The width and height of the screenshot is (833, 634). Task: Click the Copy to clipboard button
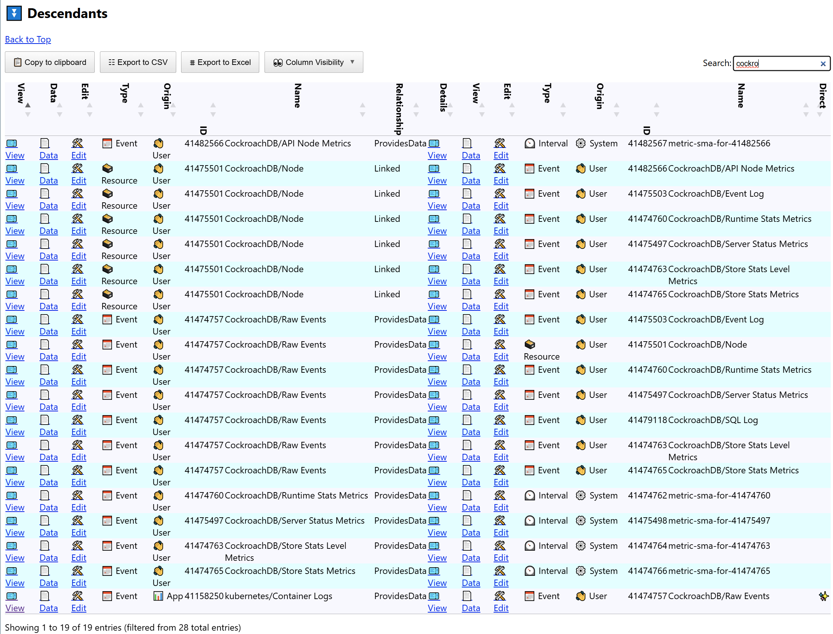point(50,62)
